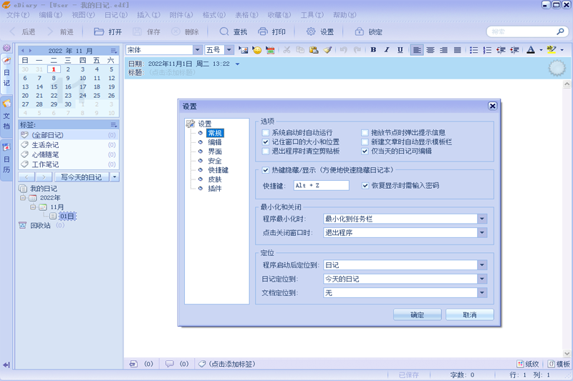Toggle 恢复显示时需输入密码 checkbox
573x381 pixels.
[x=365, y=185]
